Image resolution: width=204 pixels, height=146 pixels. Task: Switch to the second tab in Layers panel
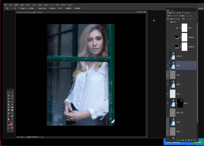[x=172, y=11]
